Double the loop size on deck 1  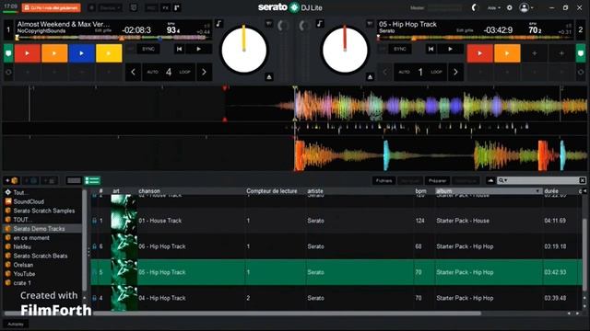pos(205,72)
